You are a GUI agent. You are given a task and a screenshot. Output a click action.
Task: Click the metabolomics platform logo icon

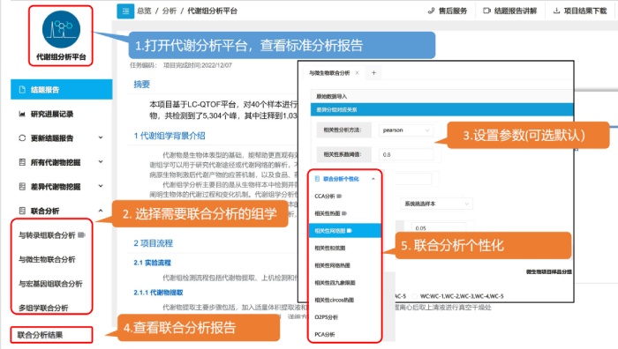coord(61,29)
